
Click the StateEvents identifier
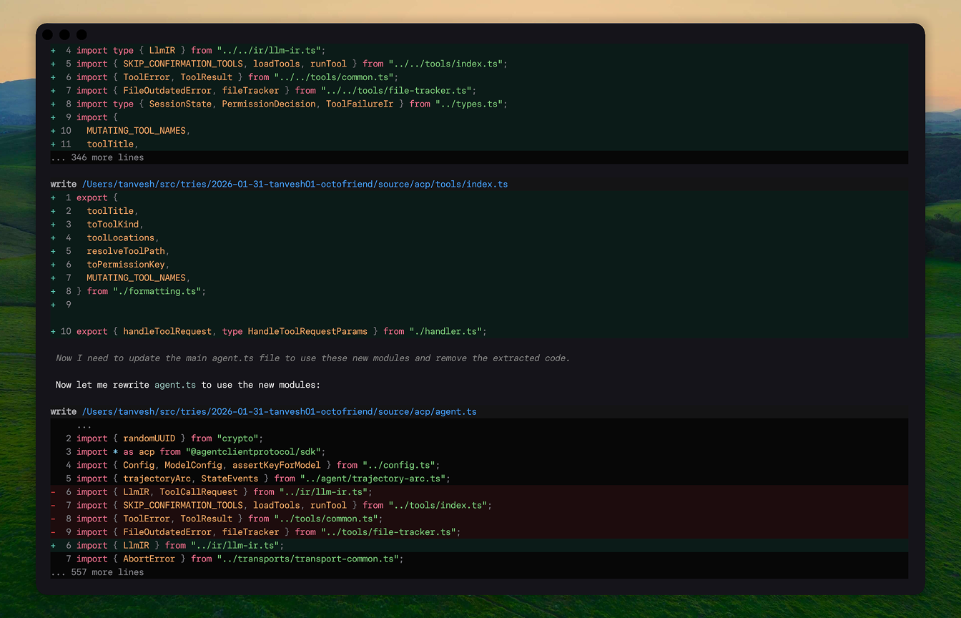[230, 479]
